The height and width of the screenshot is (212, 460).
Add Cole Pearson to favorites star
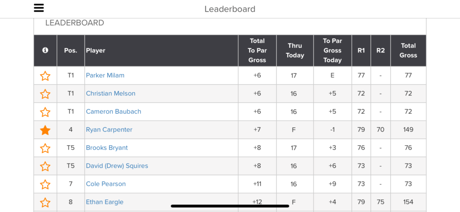coord(45,184)
